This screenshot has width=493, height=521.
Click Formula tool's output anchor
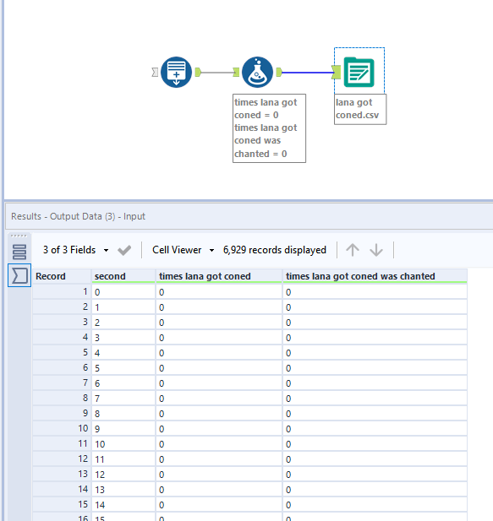tap(279, 72)
